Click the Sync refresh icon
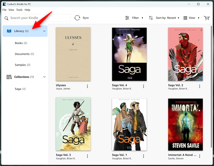The width and height of the screenshot is (214, 166). 77,18
